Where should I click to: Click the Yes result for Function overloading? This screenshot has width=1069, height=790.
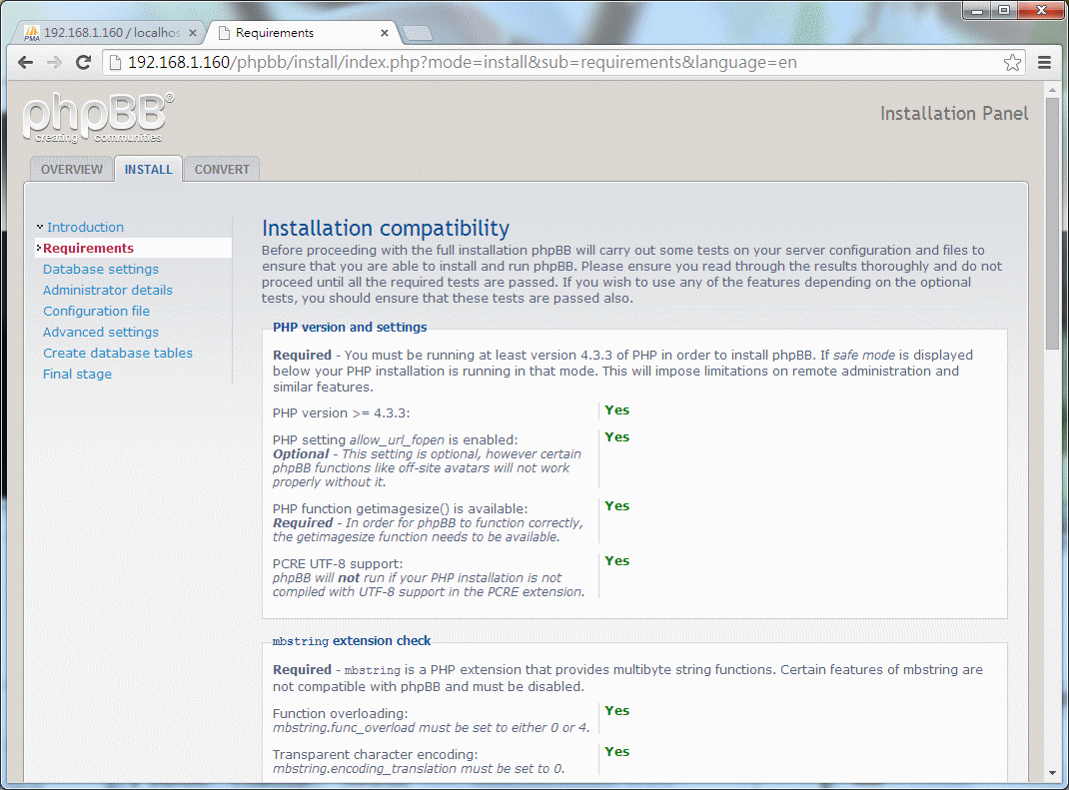[x=617, y=711]
